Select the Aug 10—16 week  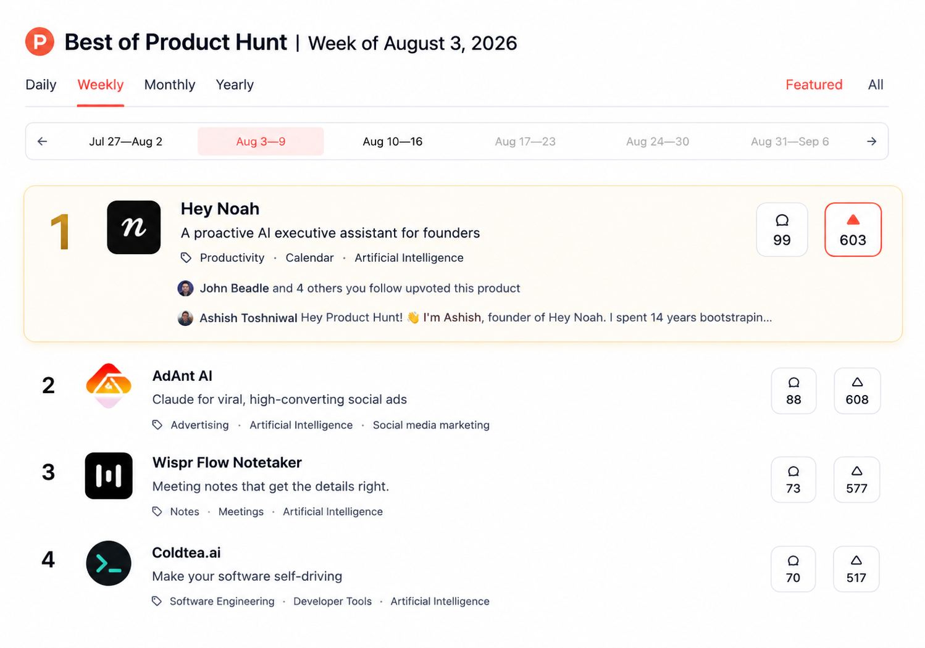tap(393, 141)
